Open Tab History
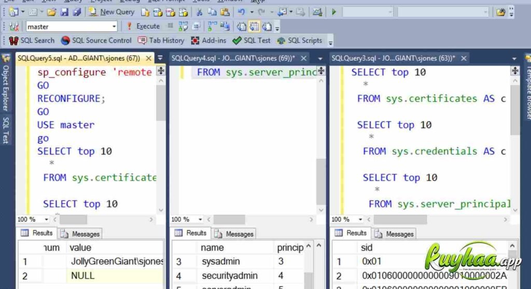Image resolution: width=531 pixels, height=289 pixels. [161, 40]
